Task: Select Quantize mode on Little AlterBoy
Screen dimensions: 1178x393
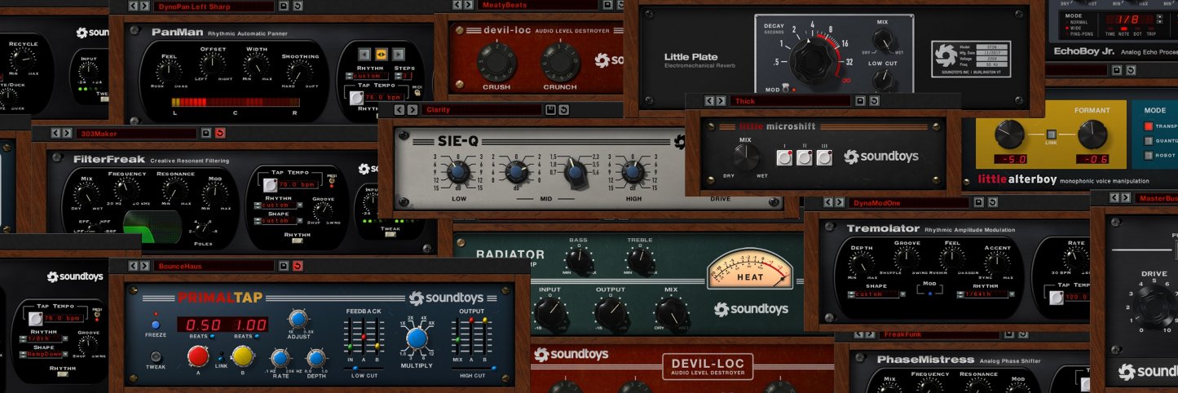Action: point(1149,140)
